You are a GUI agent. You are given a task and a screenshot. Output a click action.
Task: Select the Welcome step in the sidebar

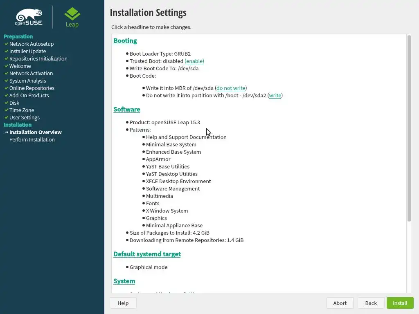coord(20,66)
